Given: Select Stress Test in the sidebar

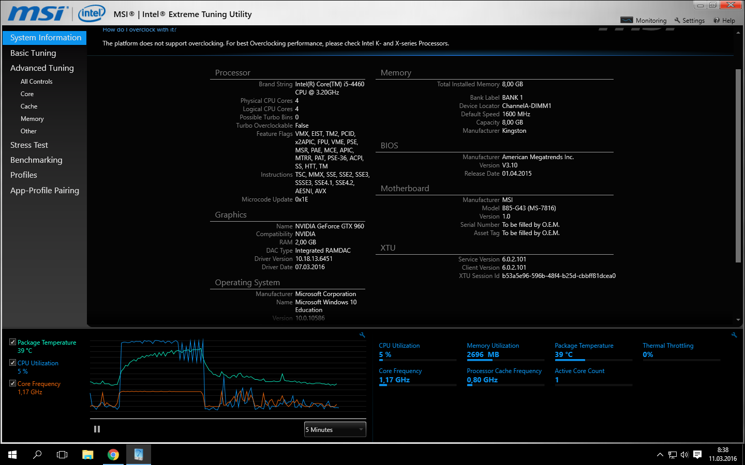Looking at the screenshot, I should (29, 145).
